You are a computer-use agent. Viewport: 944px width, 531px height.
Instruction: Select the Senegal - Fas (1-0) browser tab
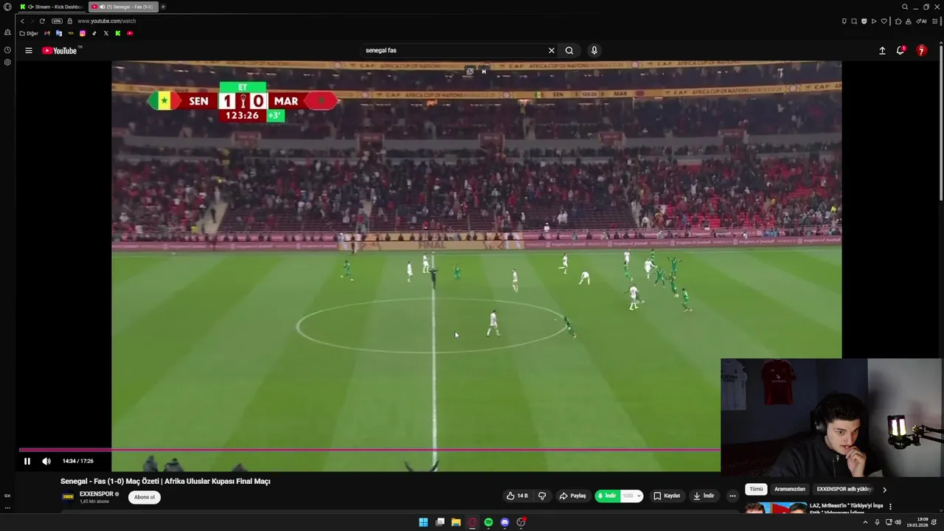pos(122,7)
